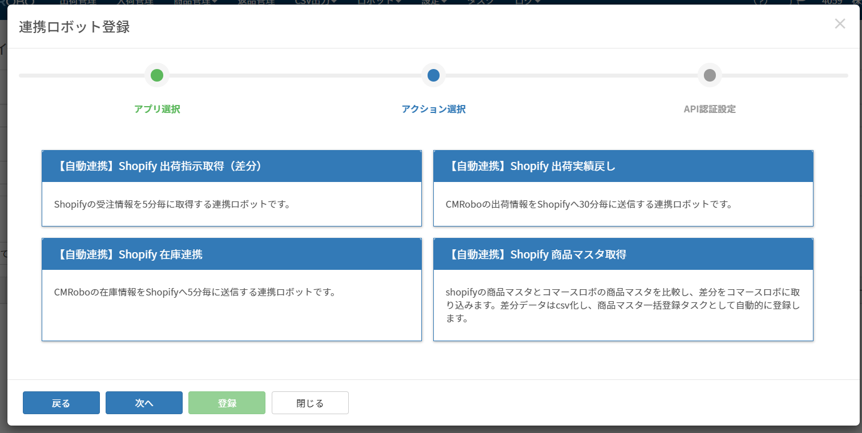Click the blue アクション選択 step circle
Screen dimensions: 862x433
(x=433, y=75)
